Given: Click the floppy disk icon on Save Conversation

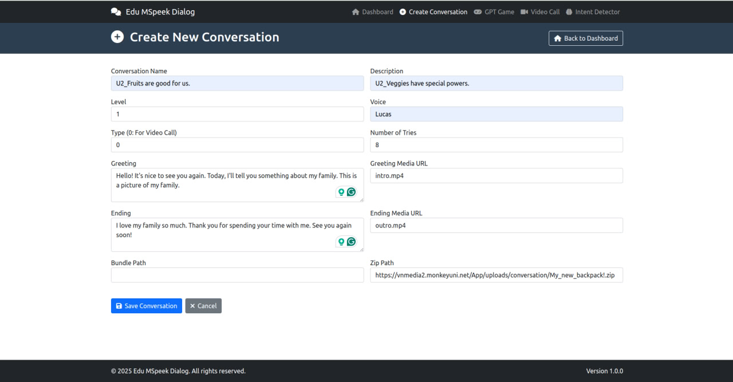Looking at the screenshot, I should coord(119,306).
